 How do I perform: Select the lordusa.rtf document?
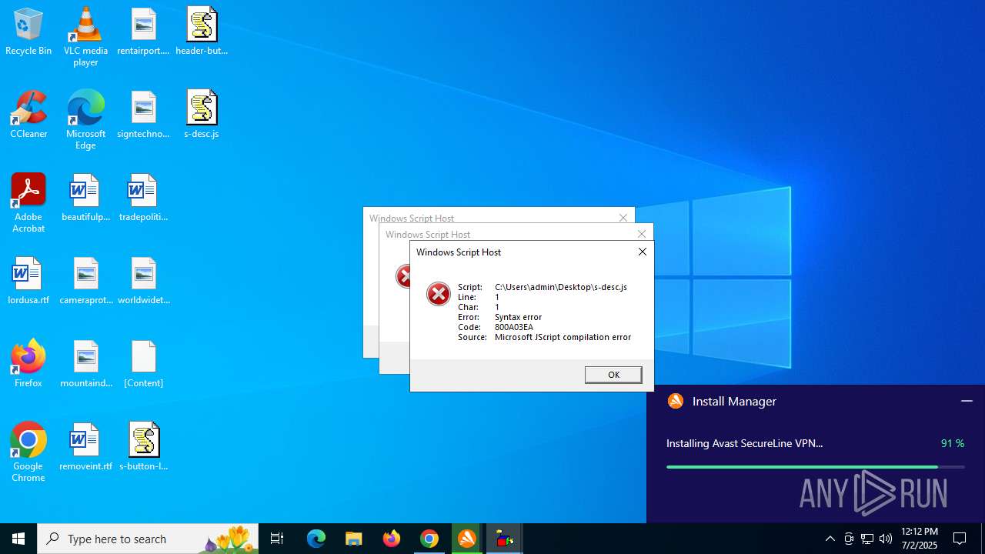tap(28, 281)
